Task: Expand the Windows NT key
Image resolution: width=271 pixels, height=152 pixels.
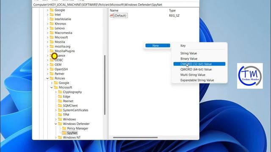Action: (55, 137)
